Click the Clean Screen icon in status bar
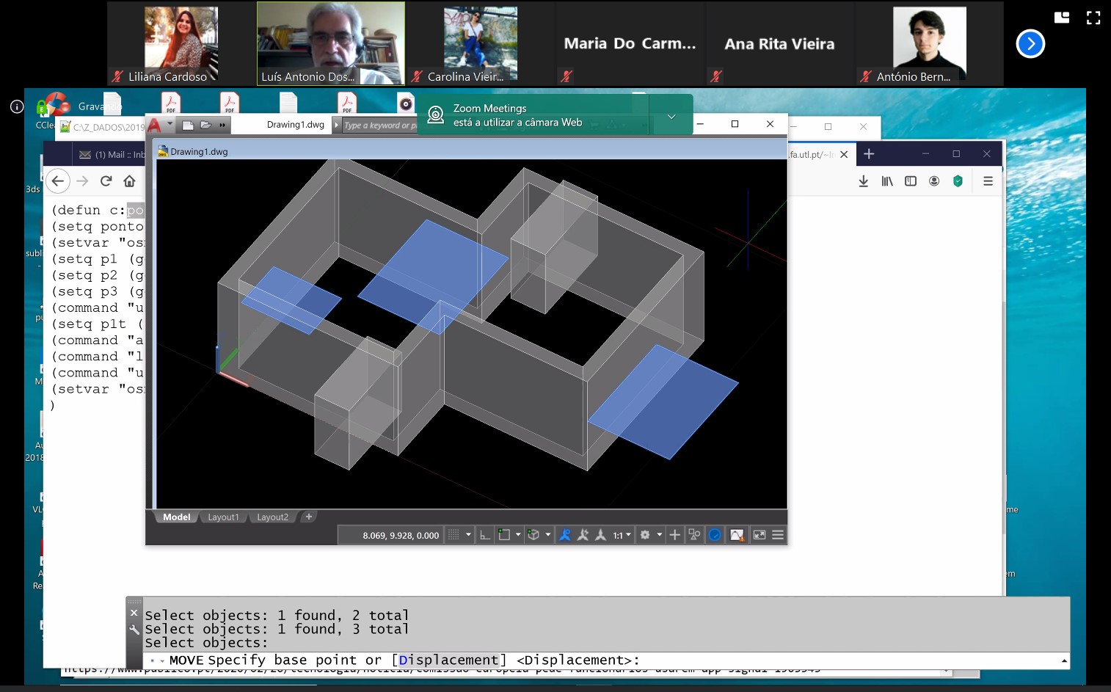 pos(760,535)
